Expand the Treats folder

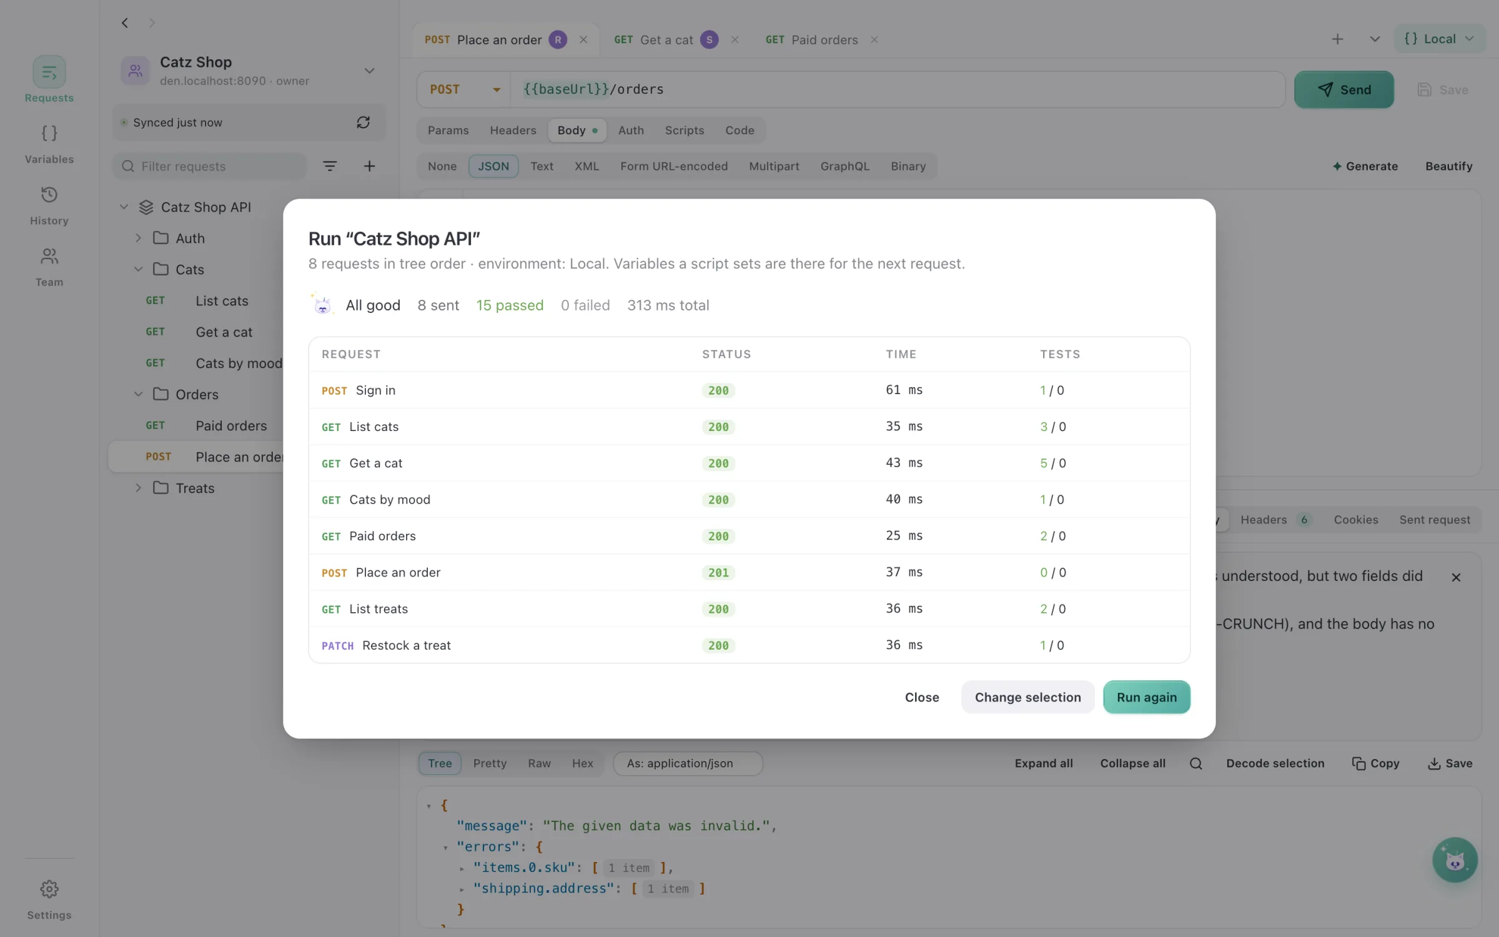(x=139, y=488)
